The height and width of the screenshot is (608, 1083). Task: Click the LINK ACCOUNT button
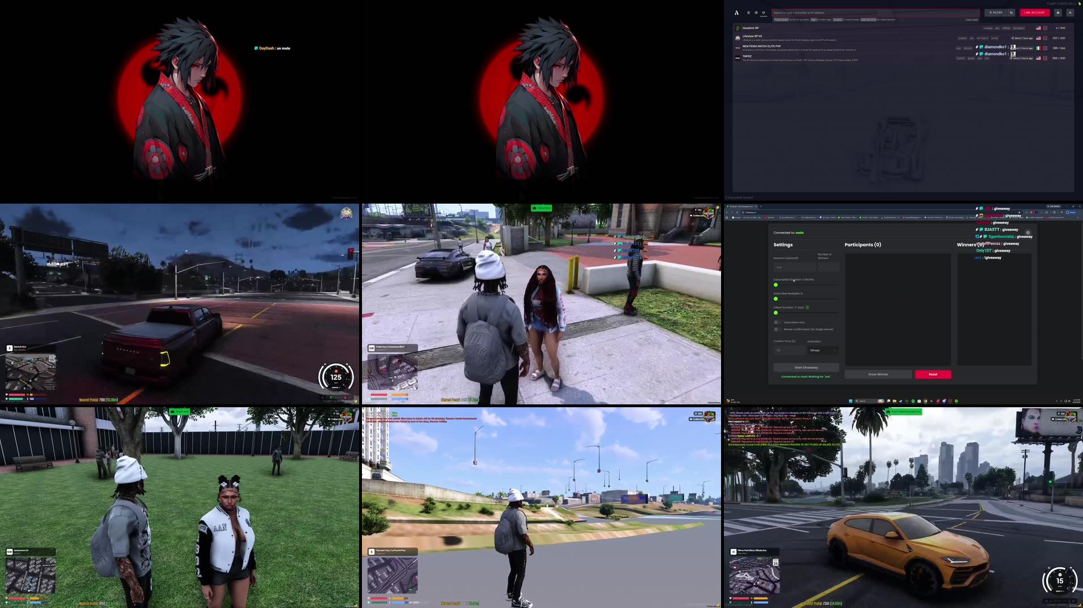[1034, 12]
